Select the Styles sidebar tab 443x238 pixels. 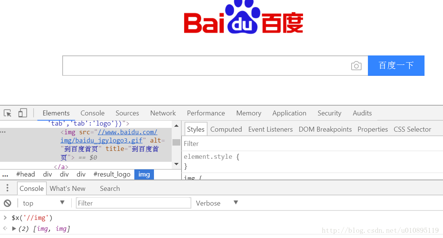click(196, 129)
